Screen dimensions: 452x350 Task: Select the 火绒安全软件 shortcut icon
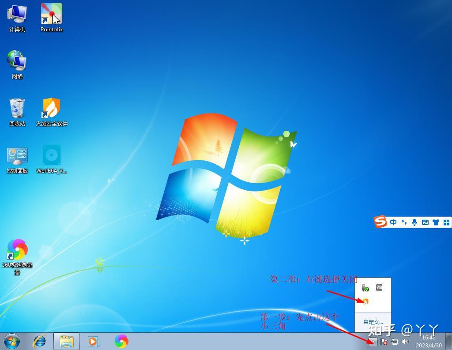pyautogui.click(x=52, y=112)
